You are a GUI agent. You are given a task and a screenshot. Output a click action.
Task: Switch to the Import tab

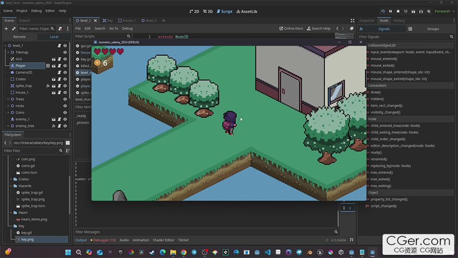click(24, 20)
